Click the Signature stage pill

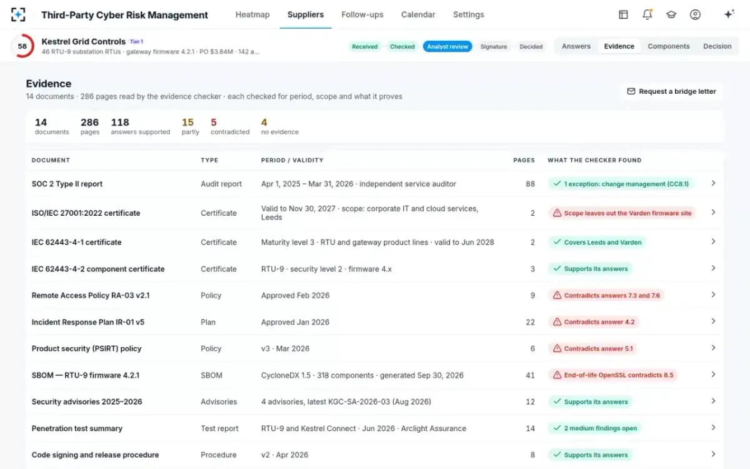click(x=494, y=46)
